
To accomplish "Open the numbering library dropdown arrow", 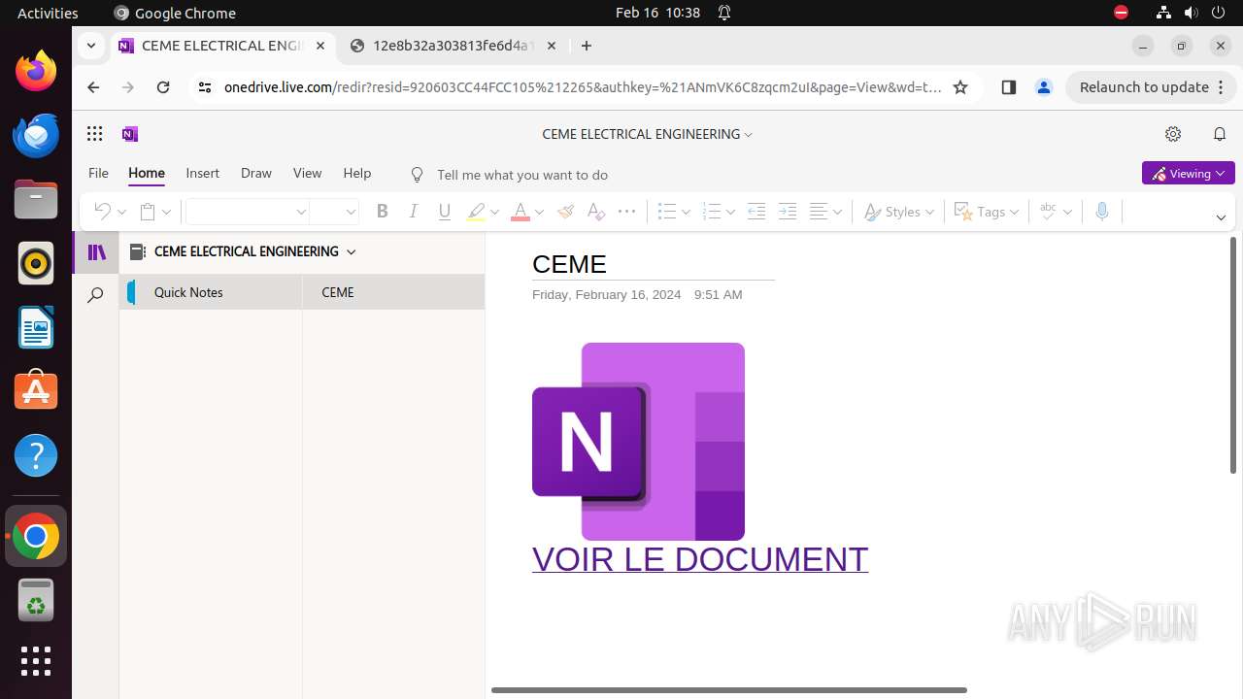I will tap(730, 212).
